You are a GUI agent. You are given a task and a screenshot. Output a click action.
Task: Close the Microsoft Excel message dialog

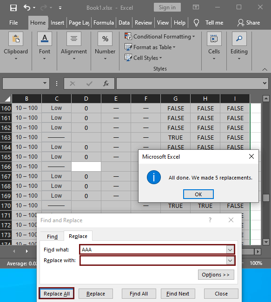click(251, 156)
